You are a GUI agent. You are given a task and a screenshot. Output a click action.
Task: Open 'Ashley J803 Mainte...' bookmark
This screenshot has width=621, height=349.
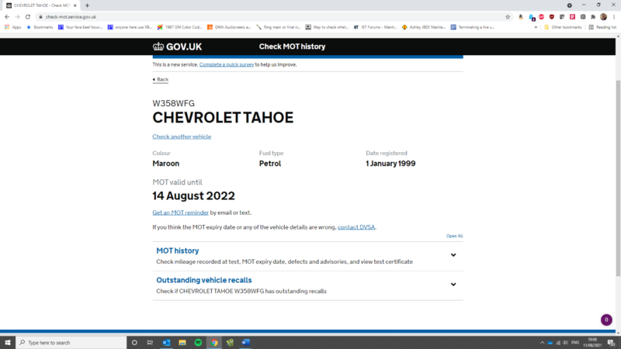(x=424, y=27)
